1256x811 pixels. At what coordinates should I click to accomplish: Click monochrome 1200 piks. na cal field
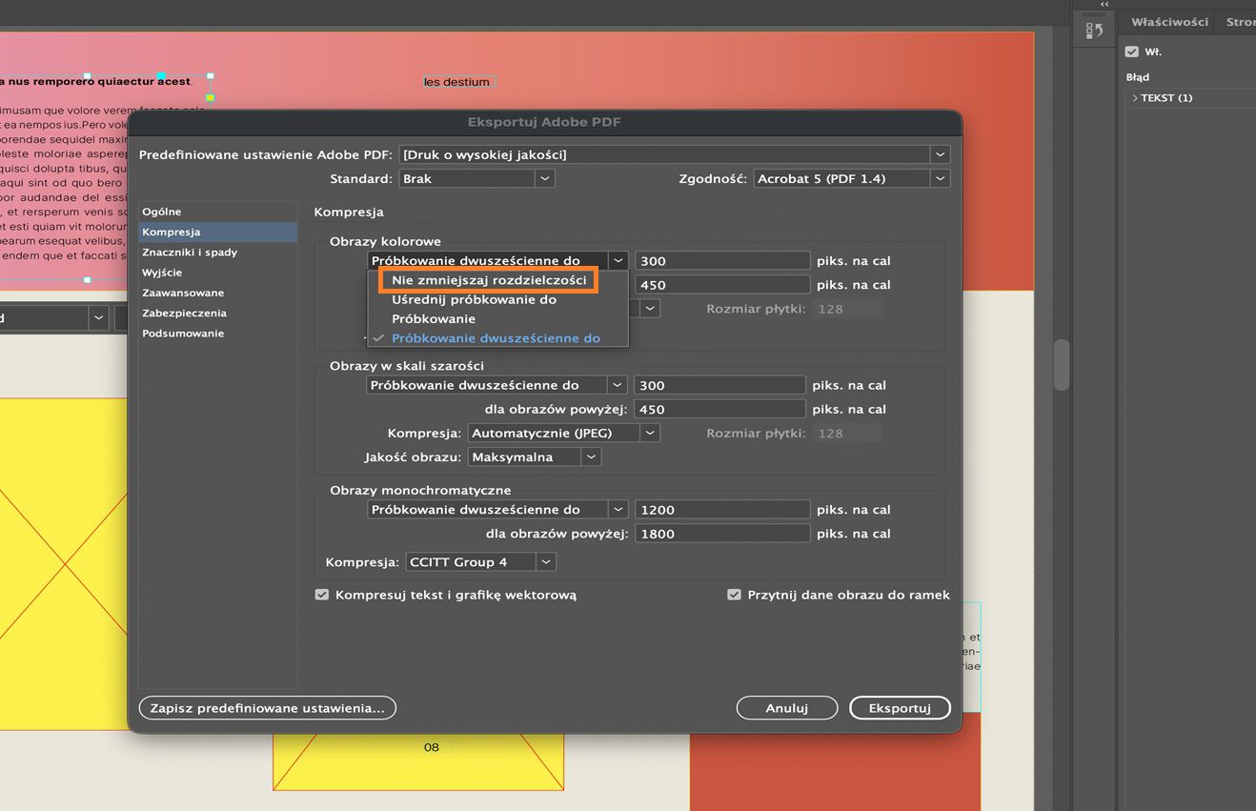[722, 510]
